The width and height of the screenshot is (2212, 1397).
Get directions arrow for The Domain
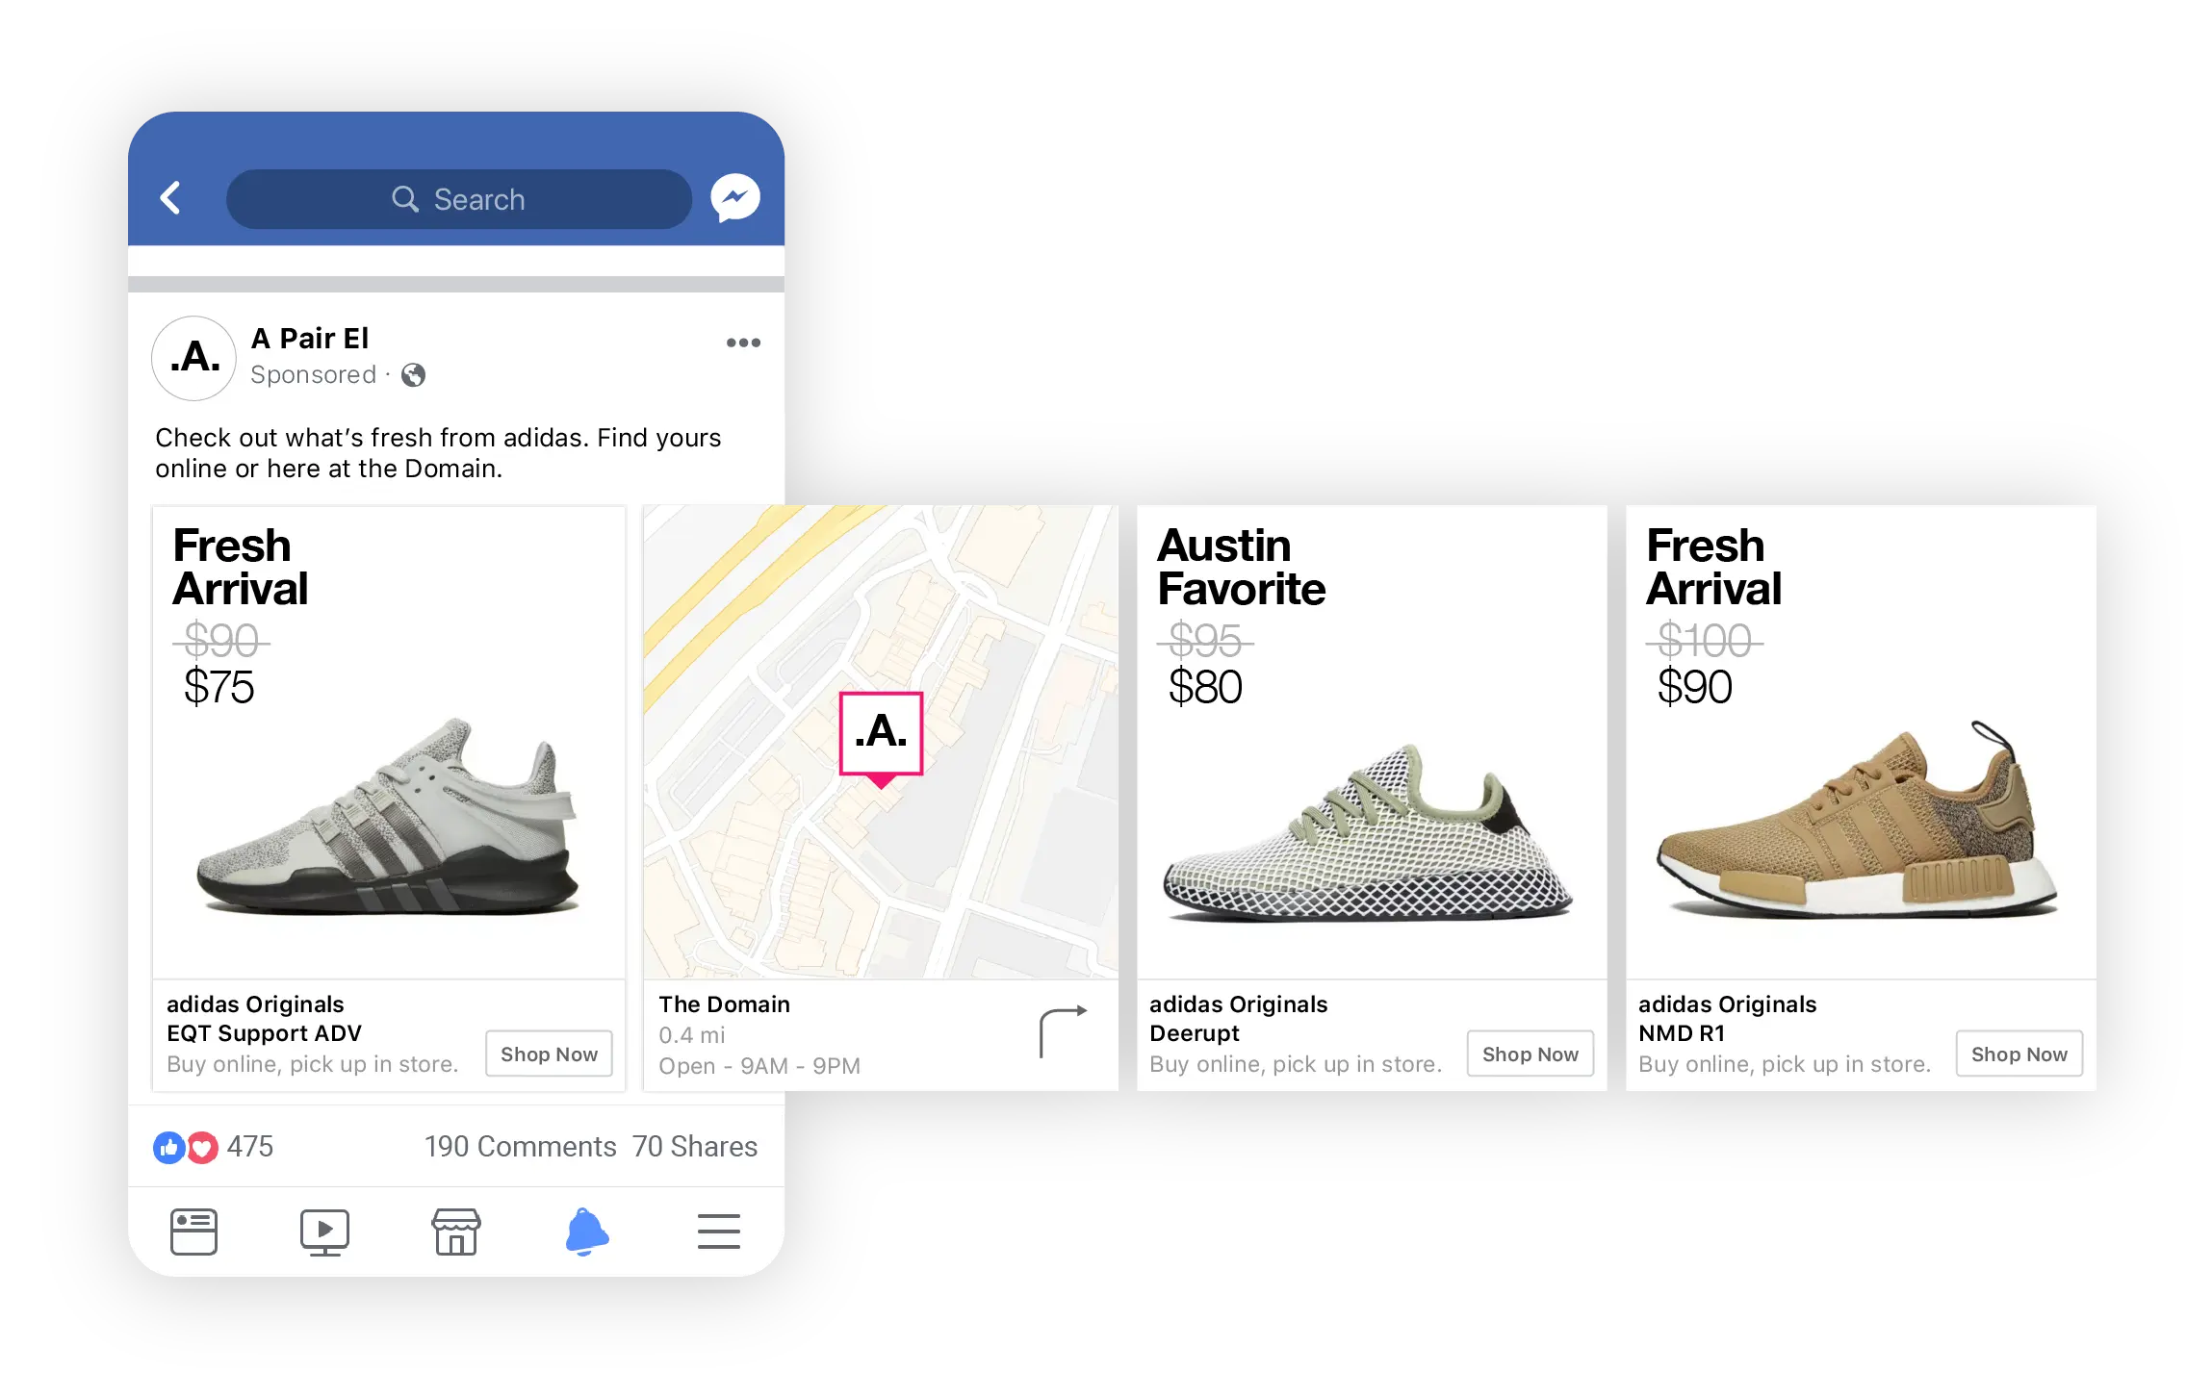[x=1063, y=1031]
